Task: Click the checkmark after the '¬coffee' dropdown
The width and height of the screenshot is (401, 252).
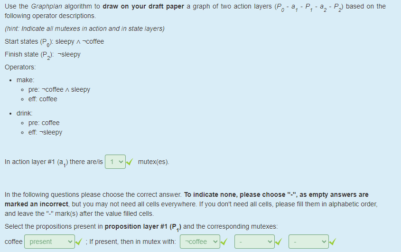Action: tap(224, 242)
